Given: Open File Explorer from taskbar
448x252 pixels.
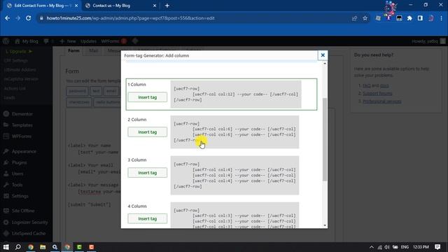Looking at the screenshot, I should (x=43, y=247).
